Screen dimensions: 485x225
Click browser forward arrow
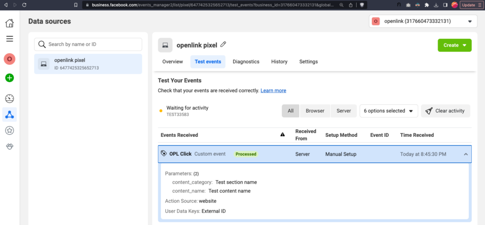[15, 5]
